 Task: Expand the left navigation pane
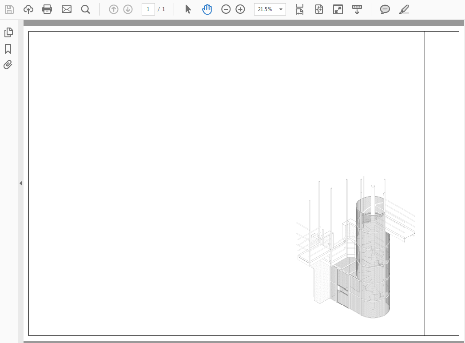[21, 183]
